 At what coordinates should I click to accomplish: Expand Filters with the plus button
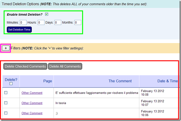6,48
